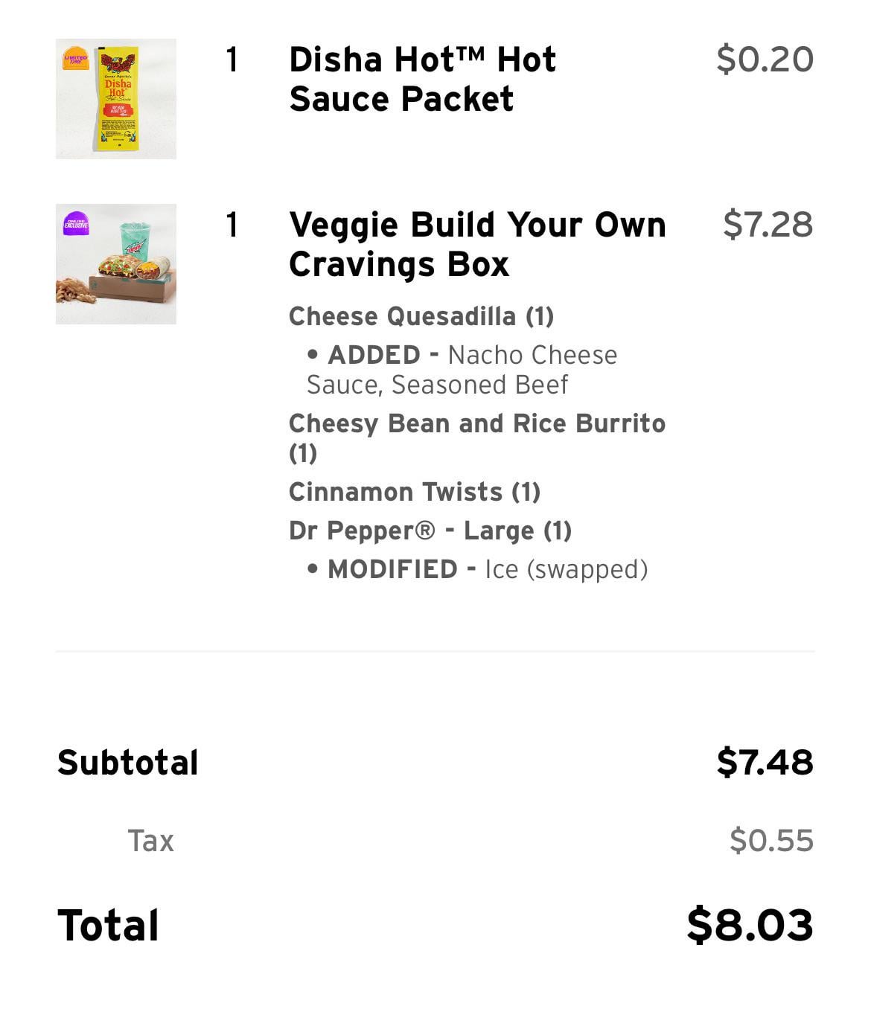The height and width of the screenshot is (1032, 871).
Task: Click the Subtotal amount $7.48
Action: coord(765,762)
